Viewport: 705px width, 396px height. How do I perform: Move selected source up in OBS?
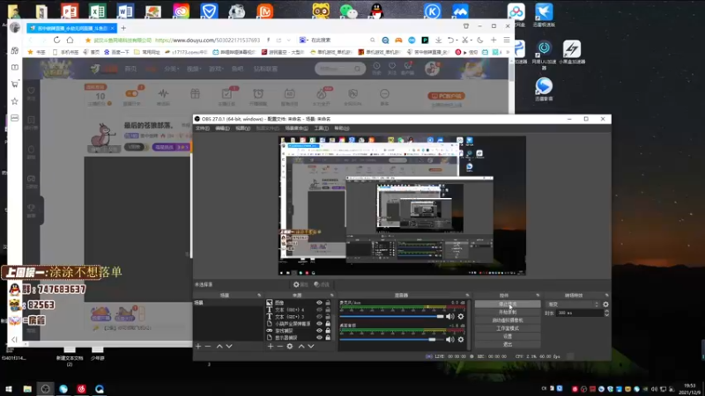(301, 346)
